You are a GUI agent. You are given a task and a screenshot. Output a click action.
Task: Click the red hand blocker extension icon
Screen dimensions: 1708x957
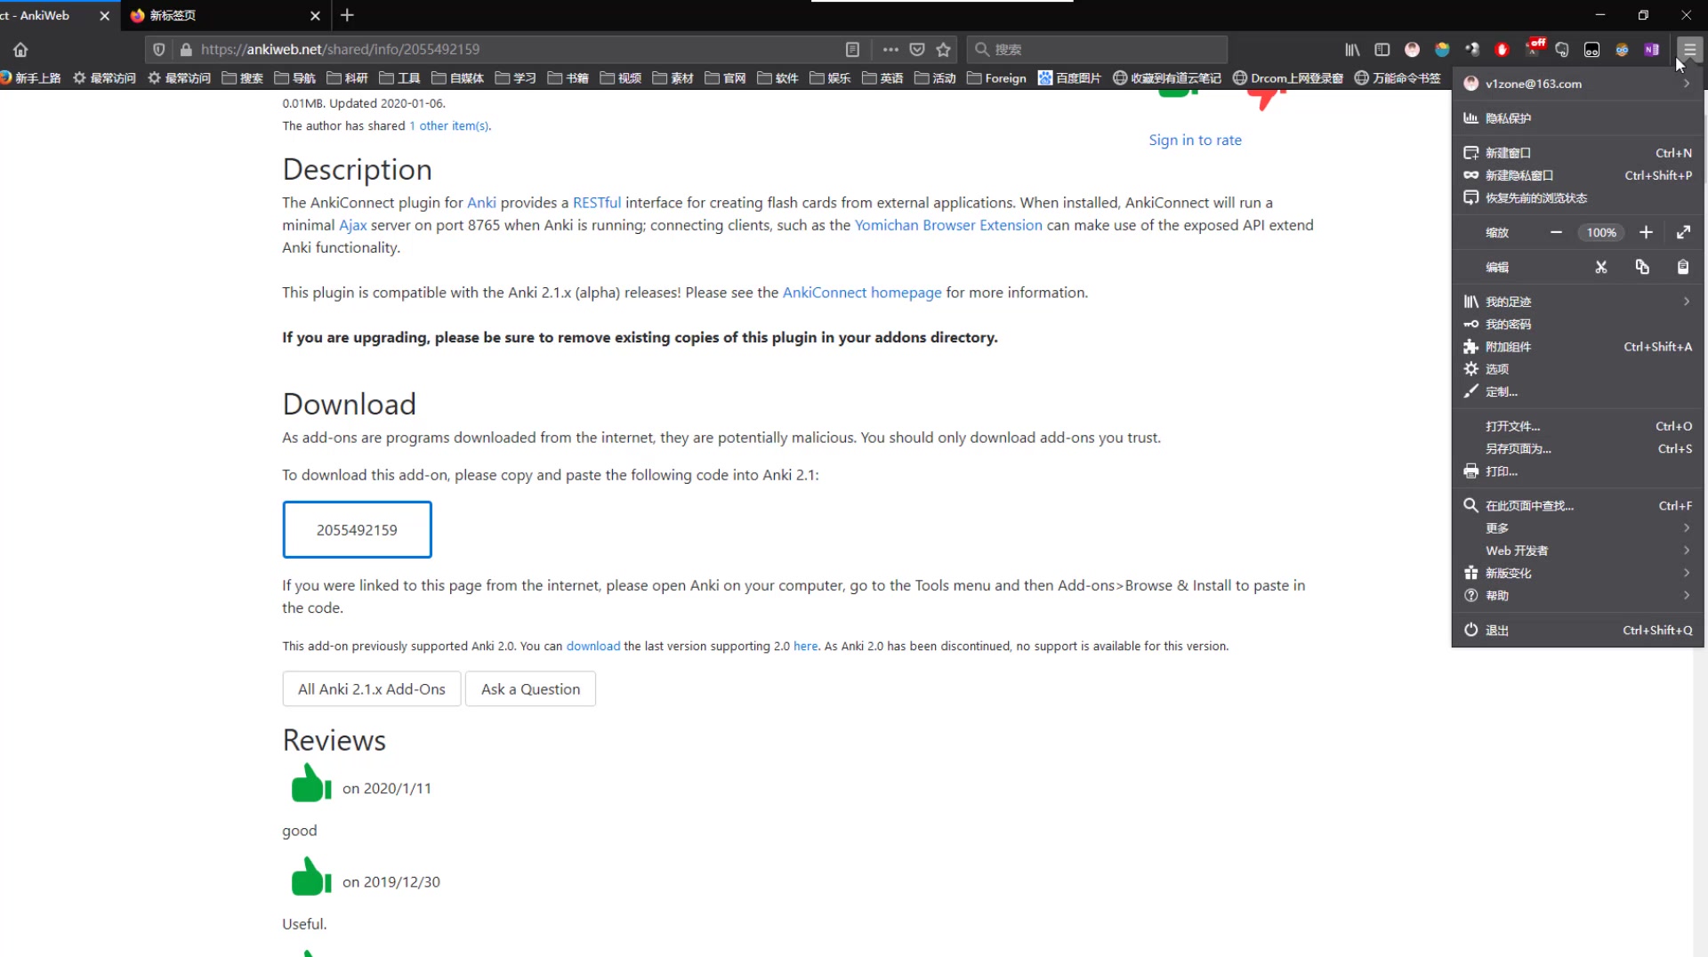1503,50
